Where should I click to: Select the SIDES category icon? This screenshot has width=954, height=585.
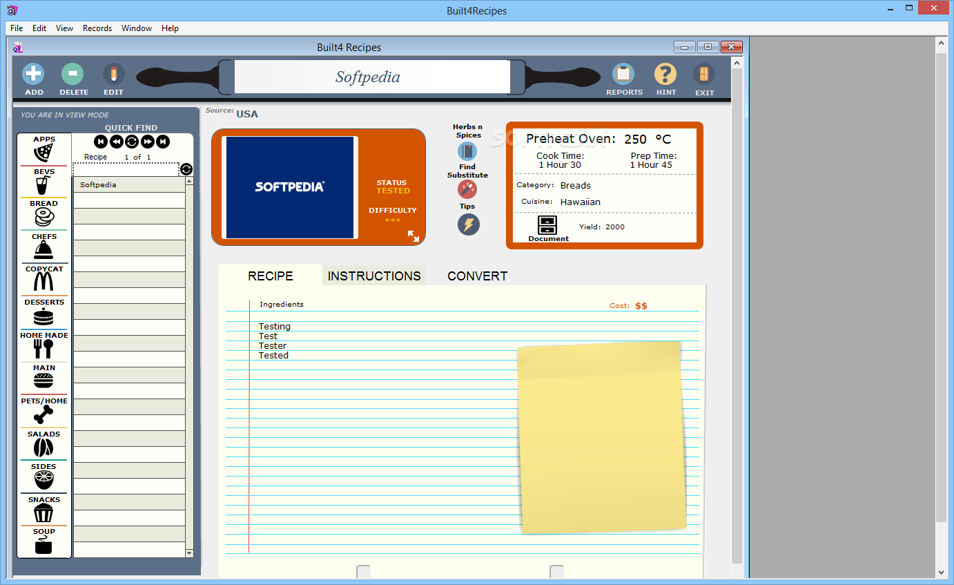(44, 480)
